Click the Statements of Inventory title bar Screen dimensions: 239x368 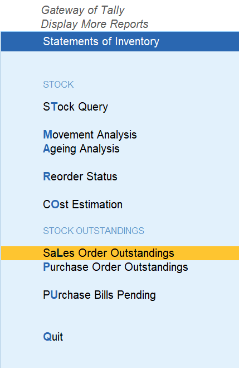pyautogui.click(x=120, y=41)
